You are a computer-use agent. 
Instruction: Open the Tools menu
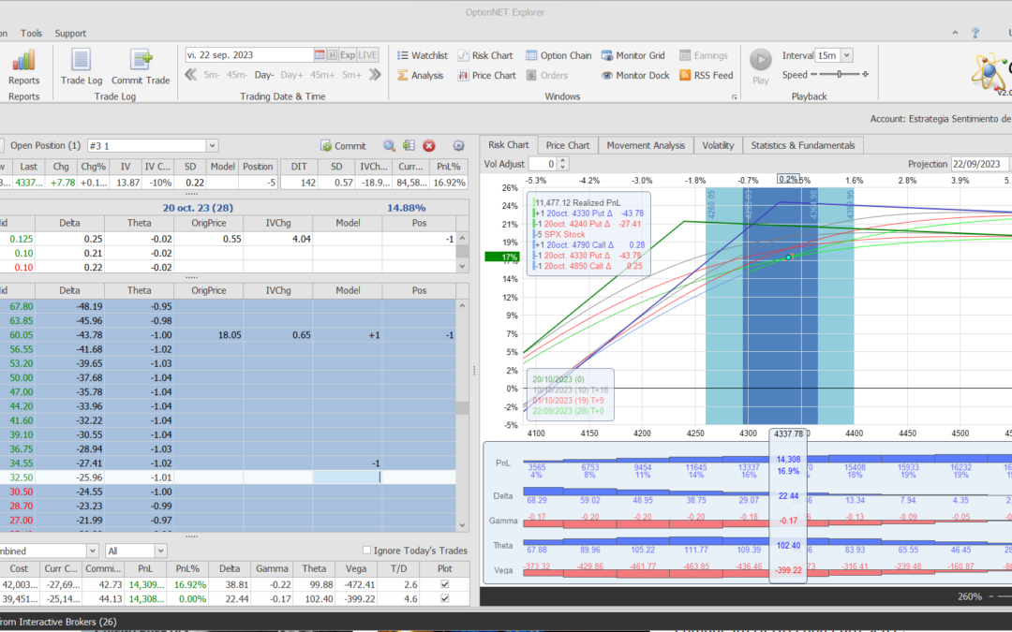tap(31, 33)
